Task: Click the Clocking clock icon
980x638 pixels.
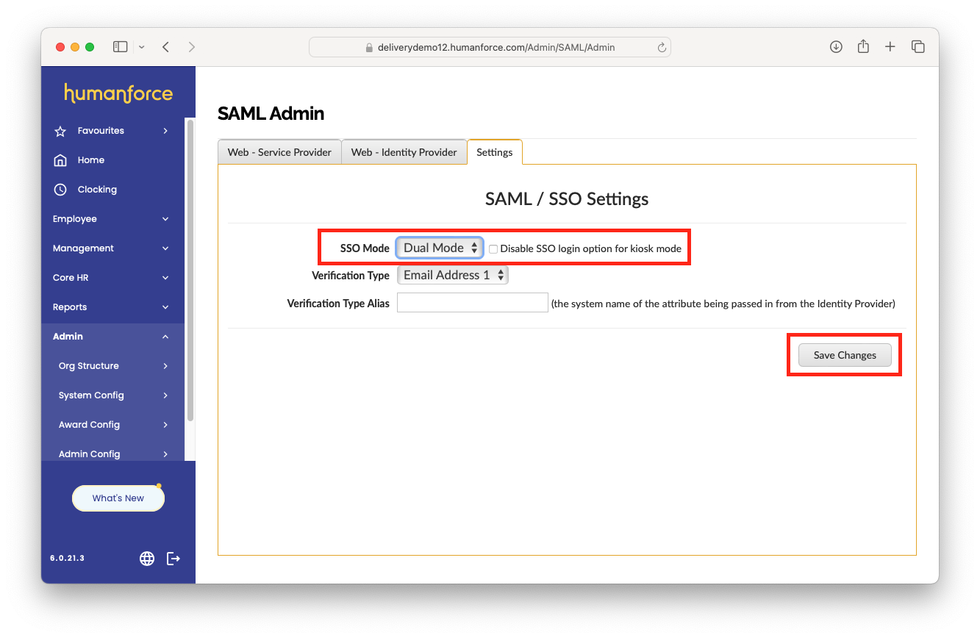Action: [x=60, y=190]
